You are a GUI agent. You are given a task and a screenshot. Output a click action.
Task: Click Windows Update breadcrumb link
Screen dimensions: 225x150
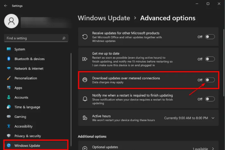click(x=104, y=18)
